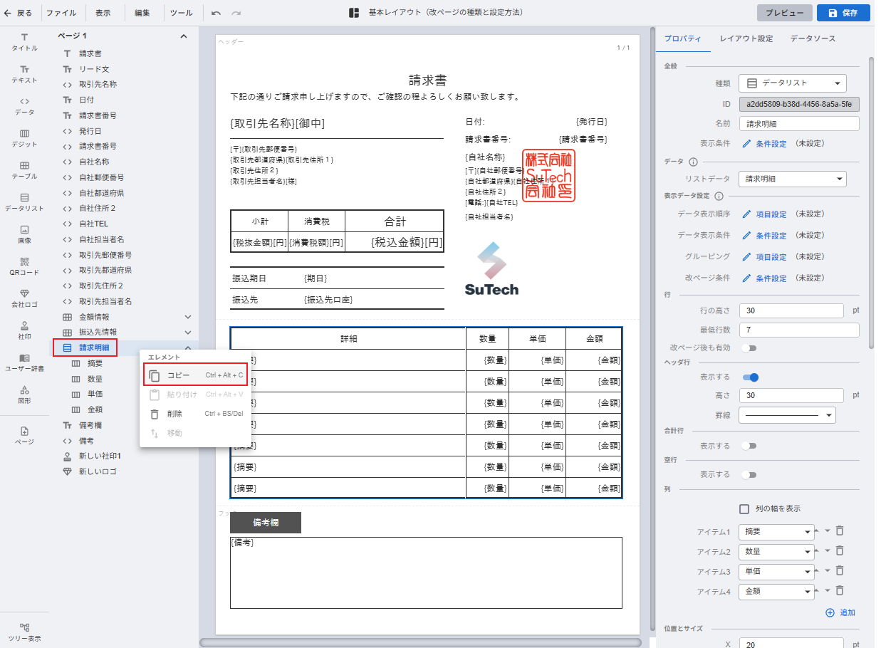
Task: Select the QRコード element tool
Action: (x=24, y=265)
